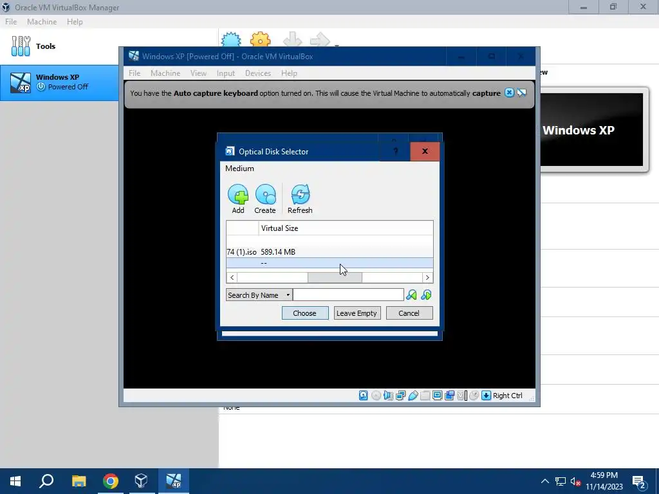
Task: Click the taskbar clock showing 4:59 PM
Action: (604, 481)
